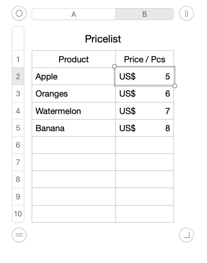The height and width of the screenshot is (263, 207).
Task: Click top-left selection handle of cell B2
Action: 114,66
